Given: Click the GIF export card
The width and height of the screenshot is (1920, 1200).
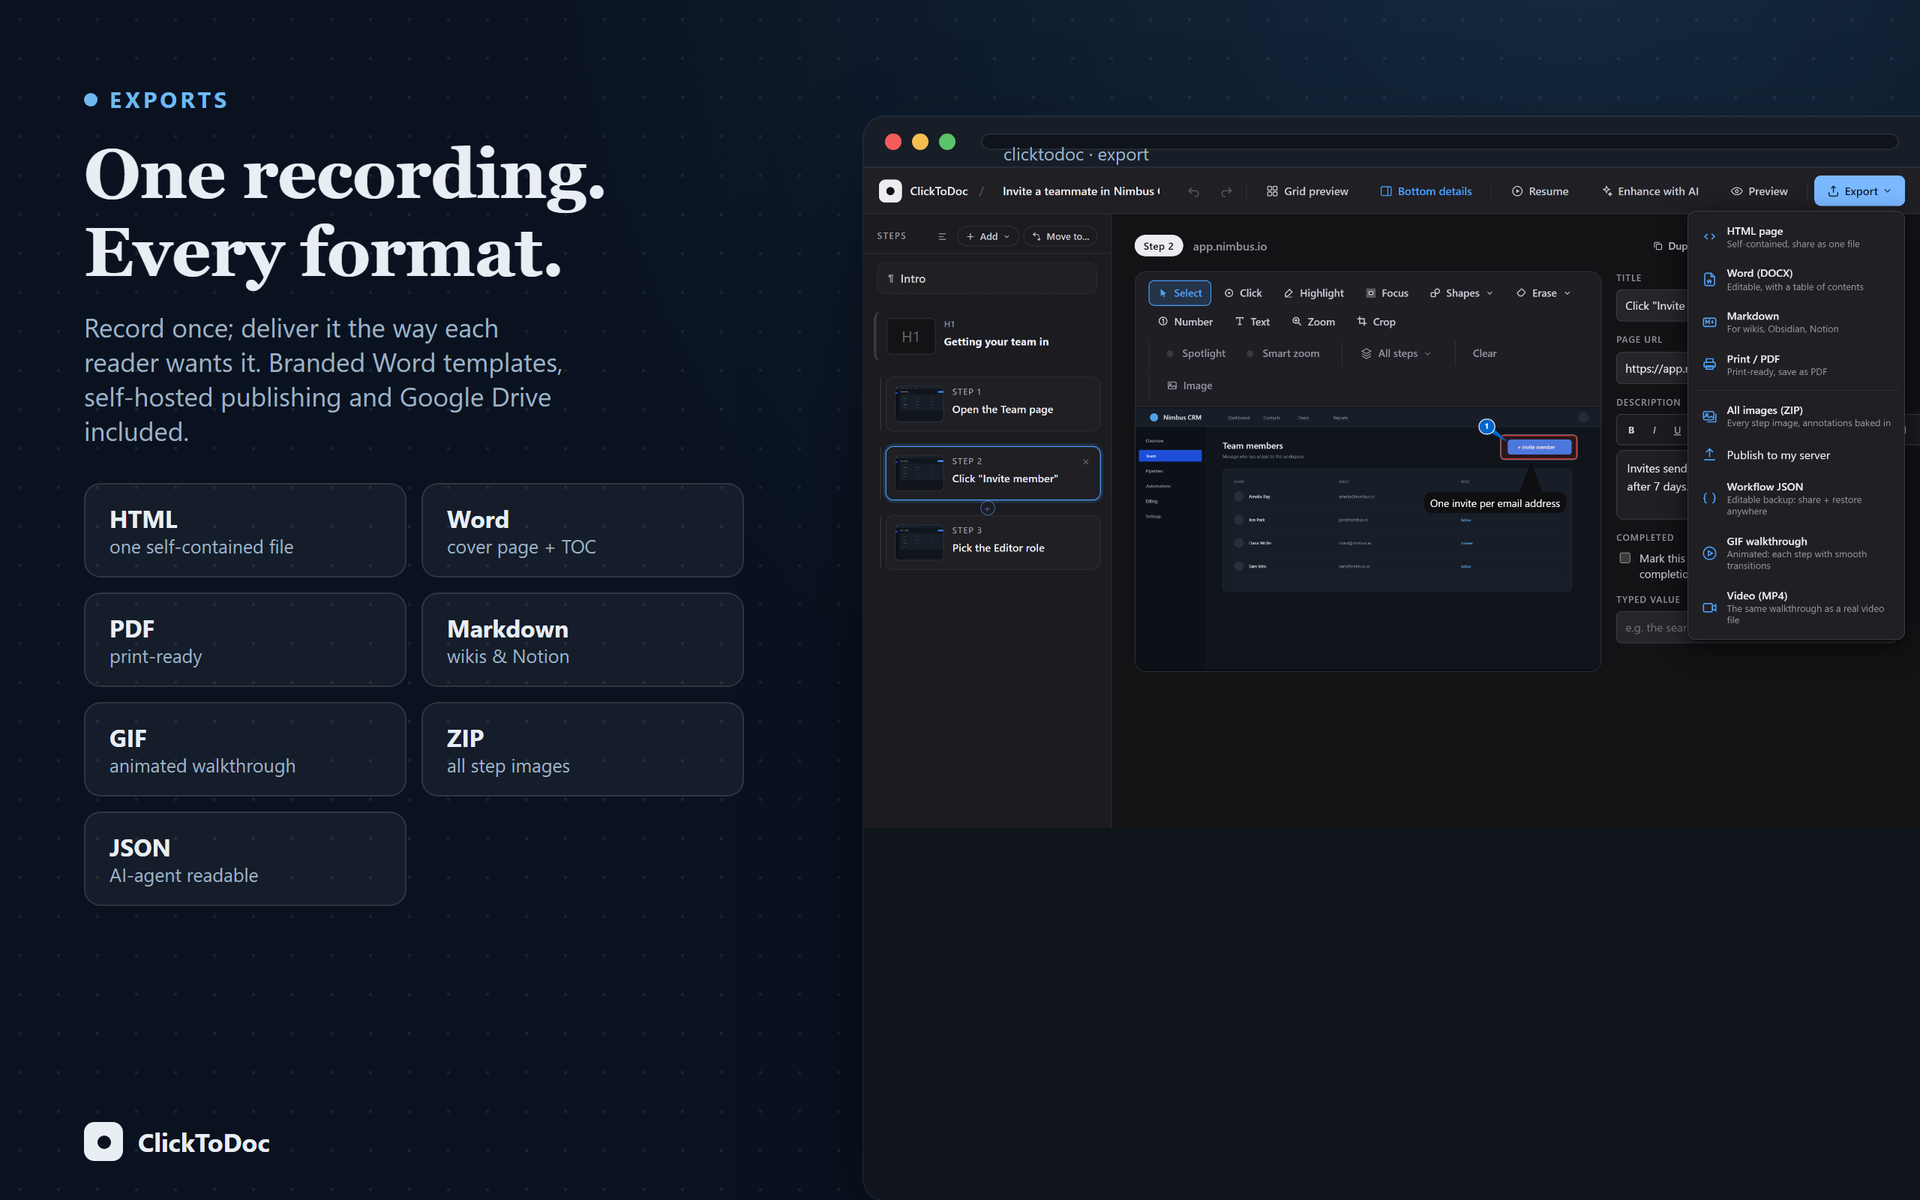Looking at the screenshot, I should click(x=245, y=749).
